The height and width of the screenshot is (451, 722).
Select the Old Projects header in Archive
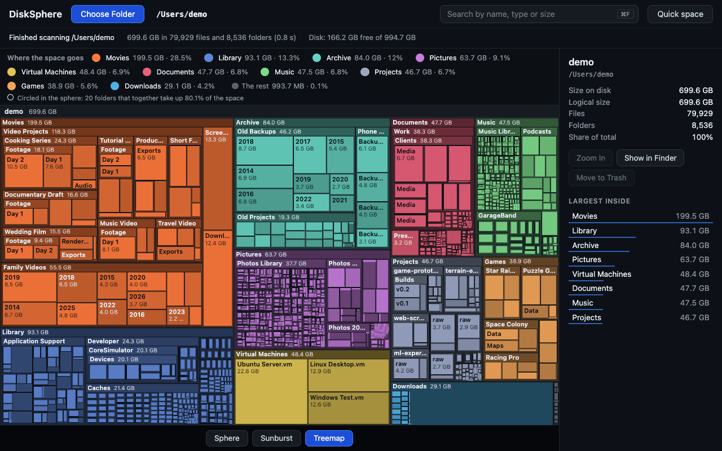tap(295, 217)
